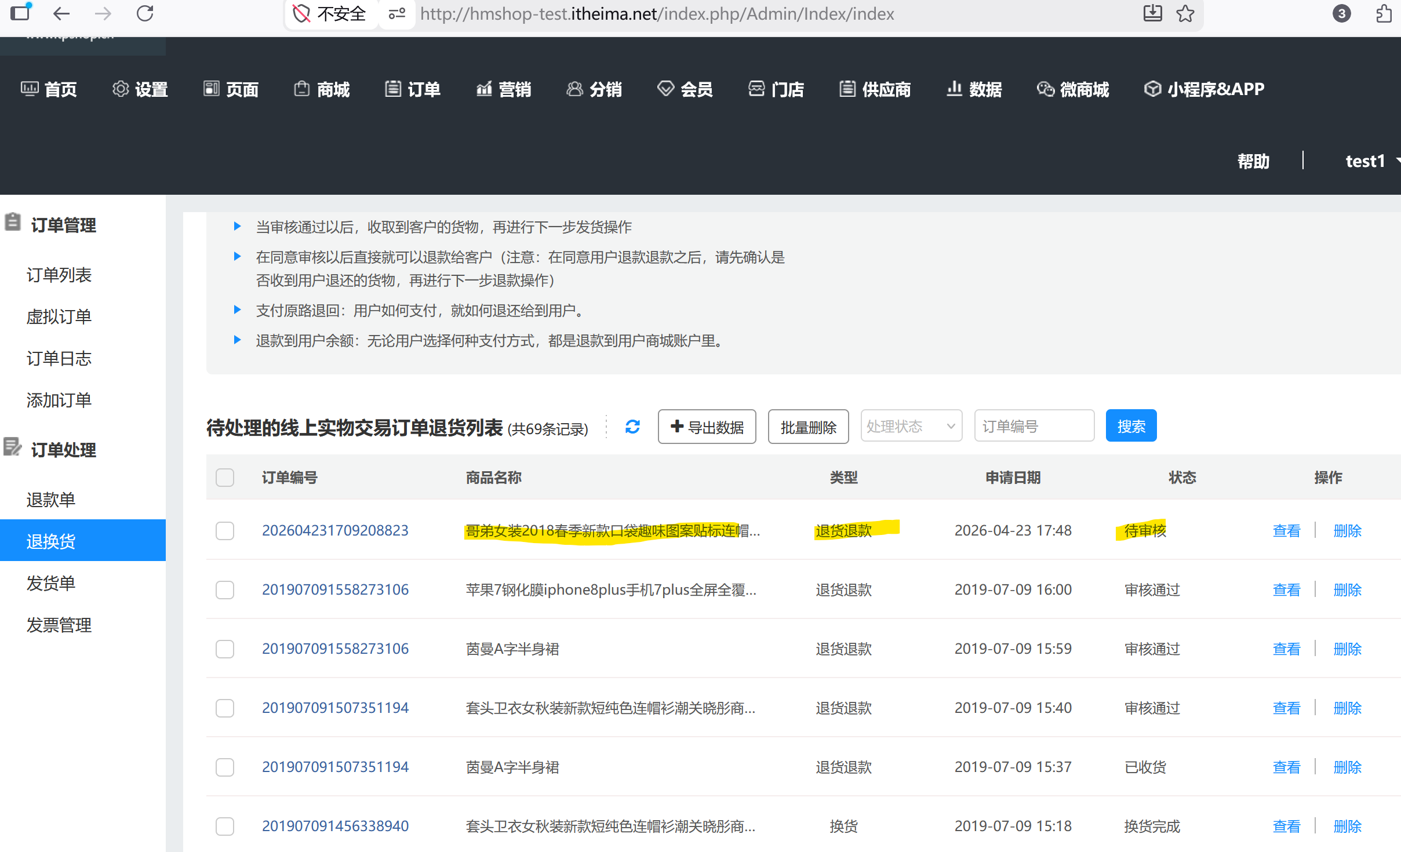Click the 首页 monitor icon in nav bar
This screenshot has height=852, width=1401.
30,89
